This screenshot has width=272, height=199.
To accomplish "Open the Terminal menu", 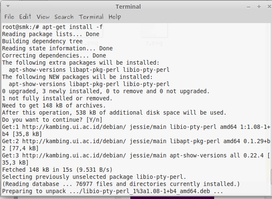I will [91, 17].
